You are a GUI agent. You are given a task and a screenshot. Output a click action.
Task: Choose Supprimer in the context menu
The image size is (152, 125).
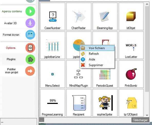coord(97,65)
